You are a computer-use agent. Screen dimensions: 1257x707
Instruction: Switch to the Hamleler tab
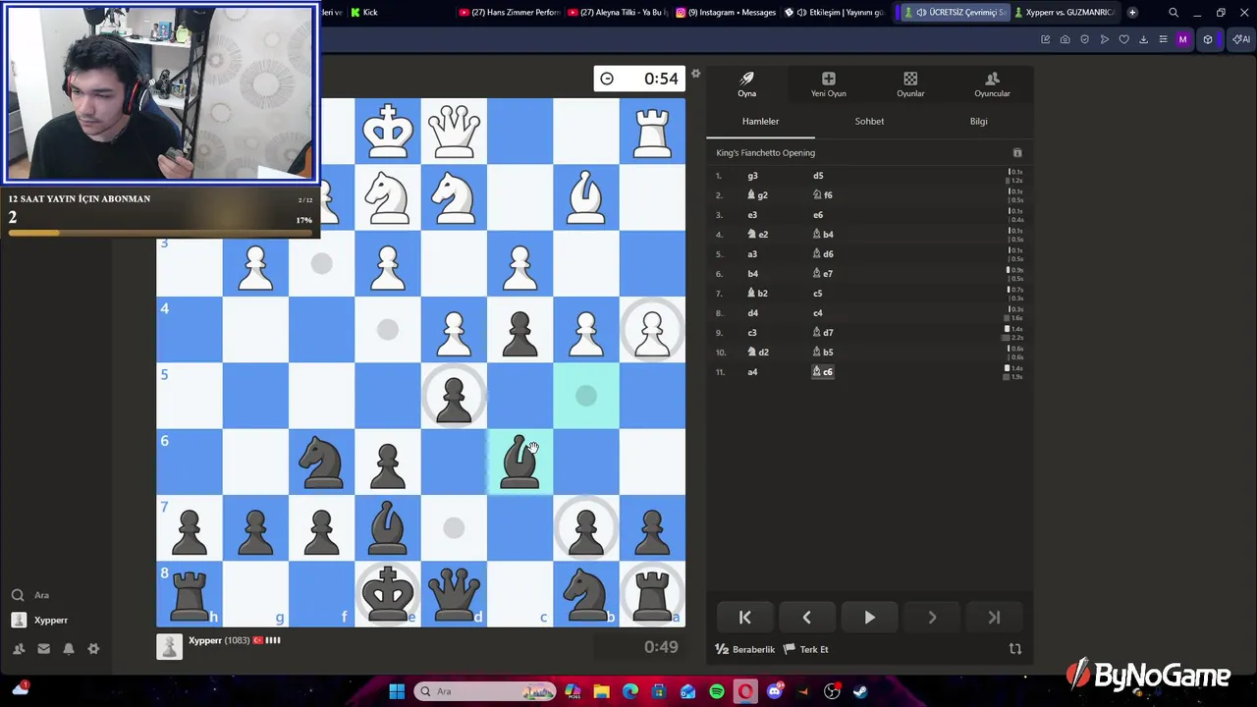[x=760, y=121]
